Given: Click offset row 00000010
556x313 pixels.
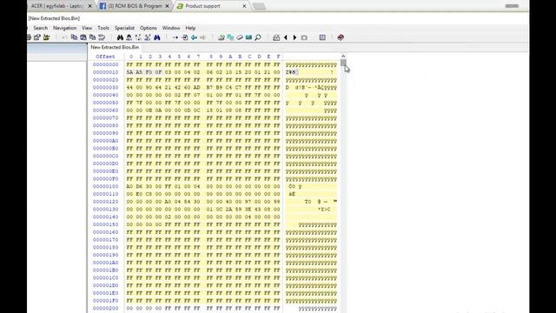Looking at the screenshot, I should point(106,72).
